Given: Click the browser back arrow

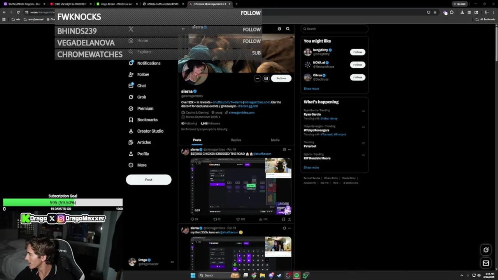Looking at the screenshot, I should point(4,12).
